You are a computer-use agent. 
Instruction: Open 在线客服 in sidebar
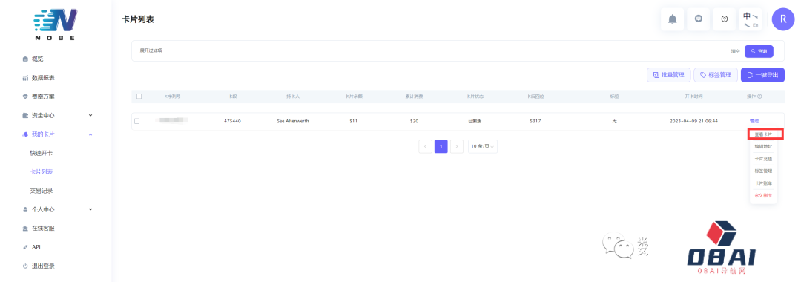tap(43, 229)
